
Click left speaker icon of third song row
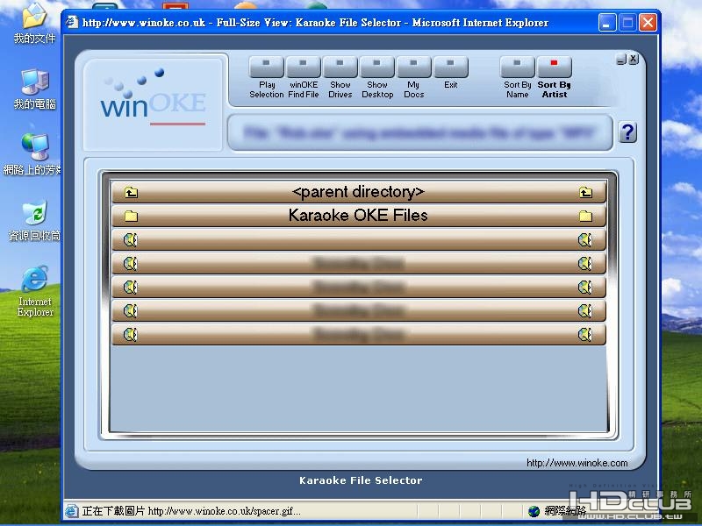(130, 288)
